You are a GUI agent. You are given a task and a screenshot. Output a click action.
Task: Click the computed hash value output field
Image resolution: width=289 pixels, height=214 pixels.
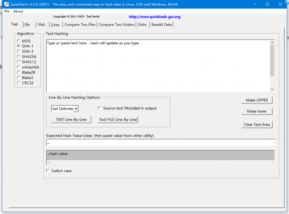(160, 155)
